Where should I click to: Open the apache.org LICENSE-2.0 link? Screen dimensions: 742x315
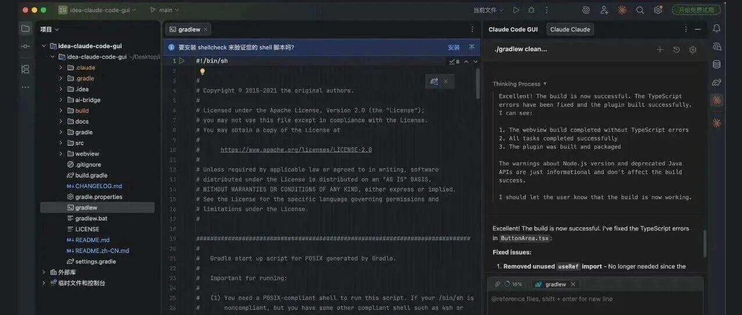(296, 150)
